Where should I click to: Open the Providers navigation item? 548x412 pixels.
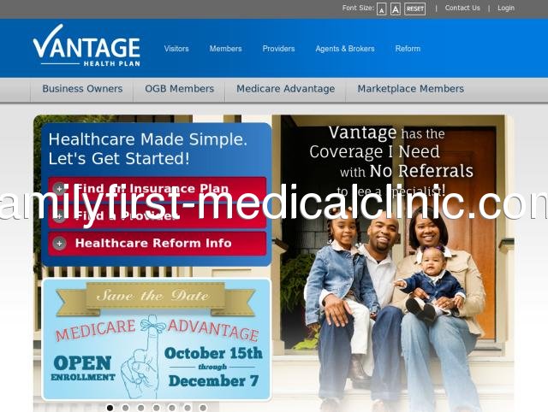point(278,49)
